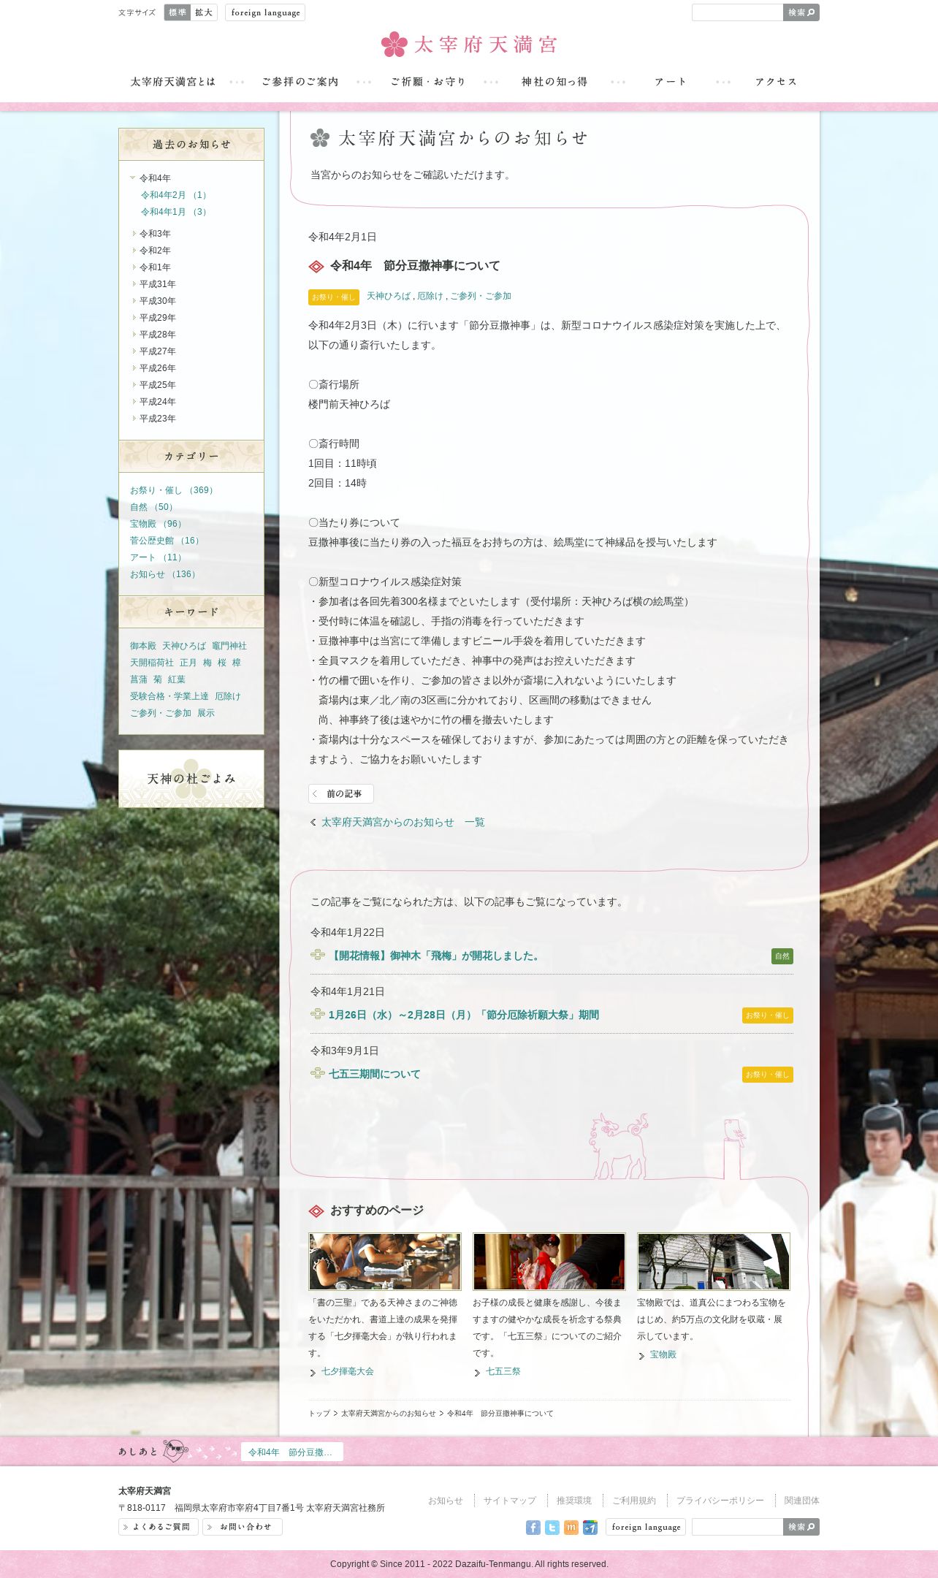
Task: Click the ご参列・ご参加 article tag
Action: pos(481,296)
